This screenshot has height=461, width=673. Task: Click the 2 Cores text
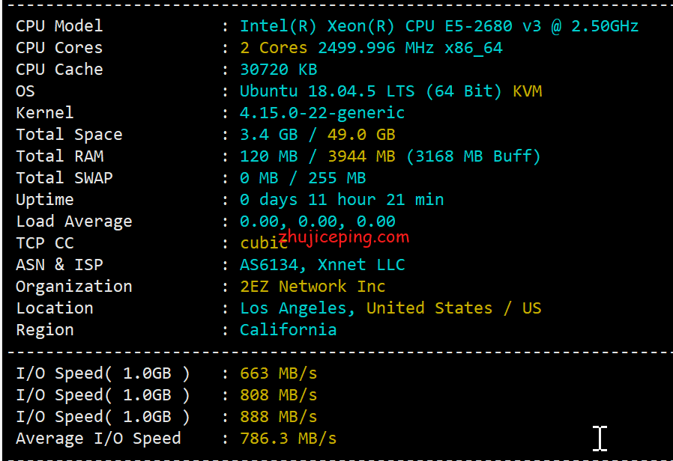(274, 48)
